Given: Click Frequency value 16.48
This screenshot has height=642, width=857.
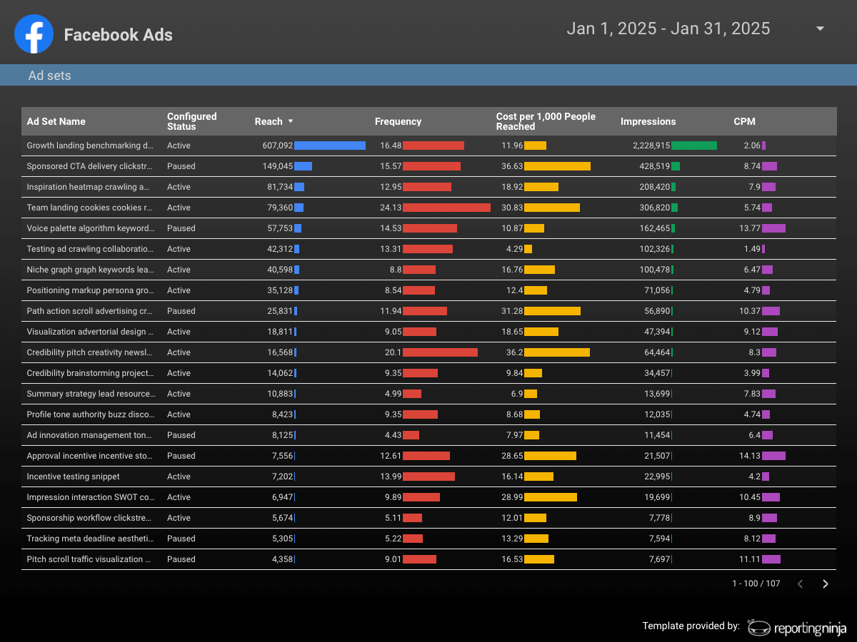Looking at the screenshot, I should click(391, 146).
